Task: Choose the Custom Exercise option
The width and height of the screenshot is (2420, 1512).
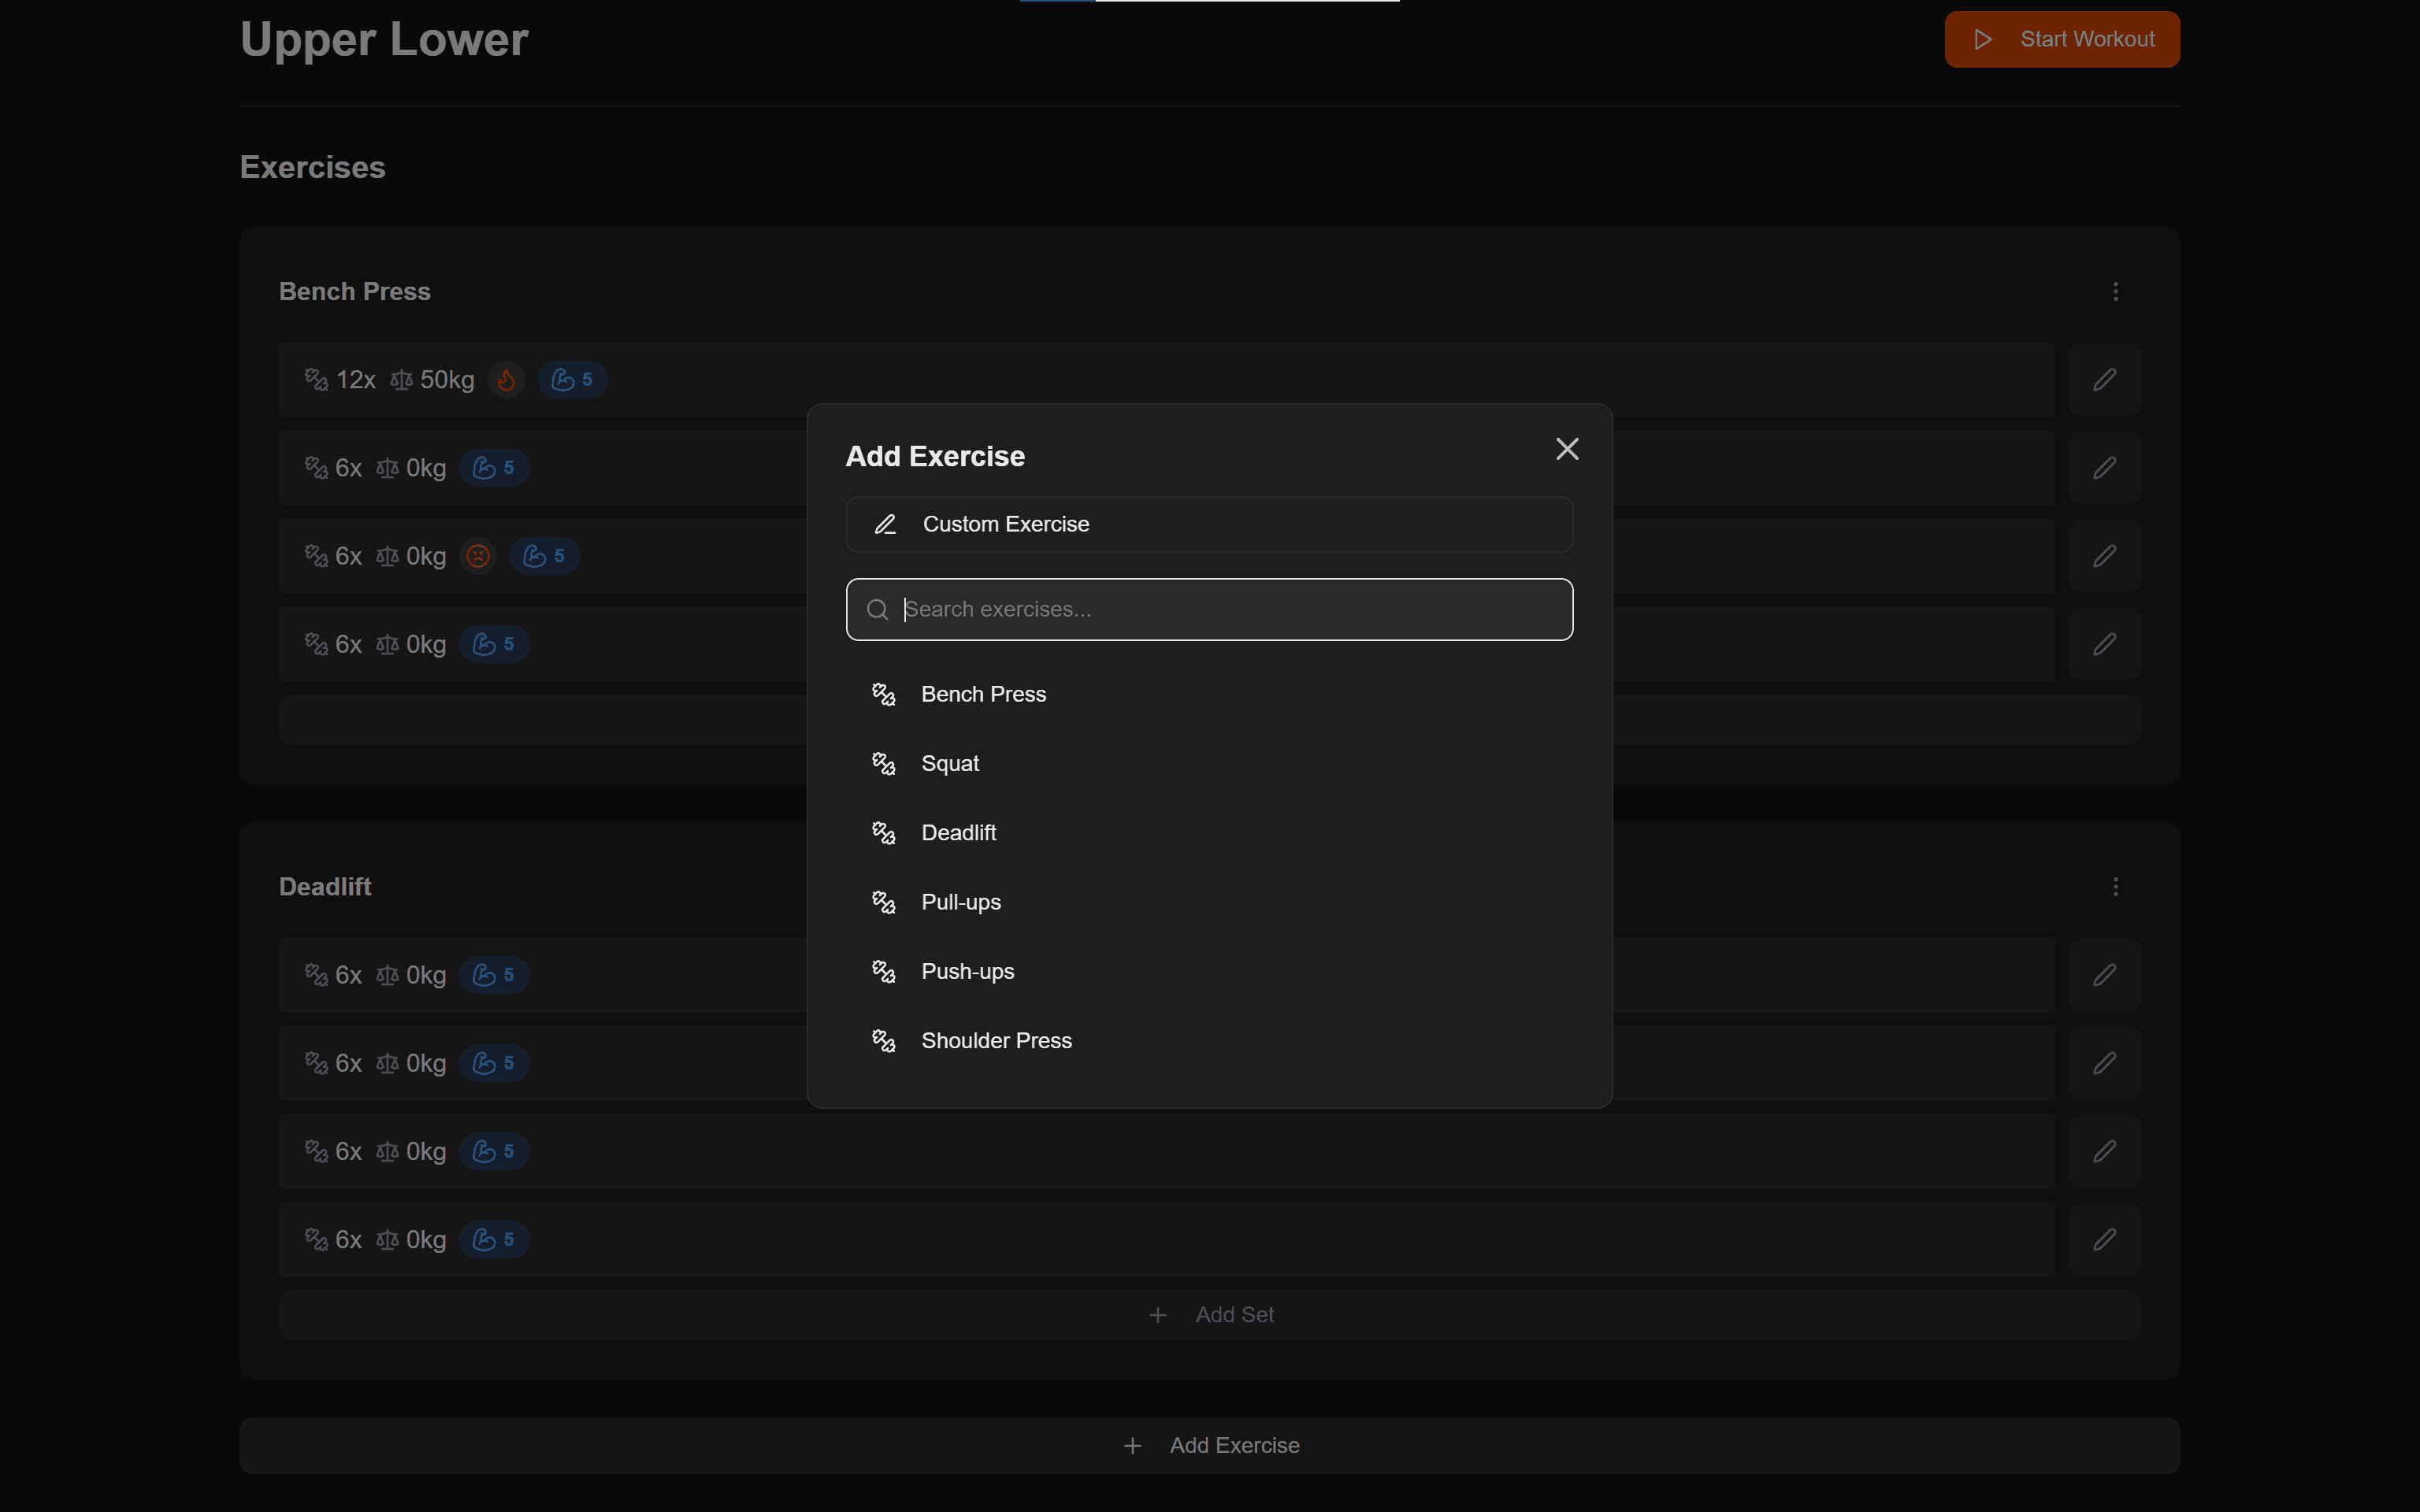Action: (1209, 524)
